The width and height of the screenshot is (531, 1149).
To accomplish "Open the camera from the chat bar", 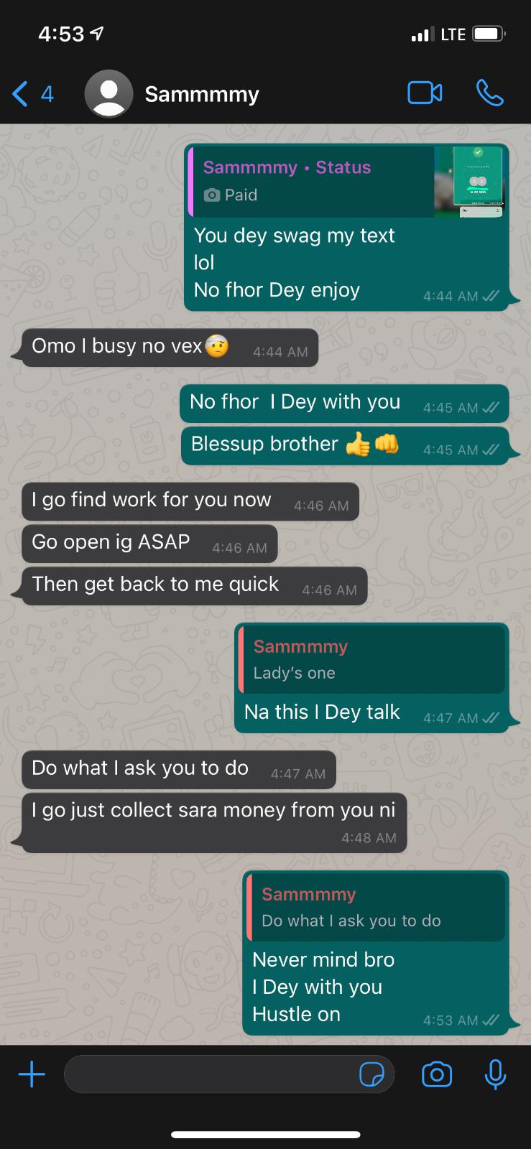I will coord(437,1074).
